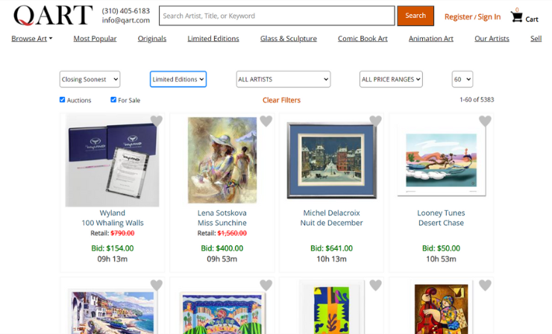Screen dimensions: 552x334
Task: Toggle the For Sale checkbox
Action: point(113,100)
